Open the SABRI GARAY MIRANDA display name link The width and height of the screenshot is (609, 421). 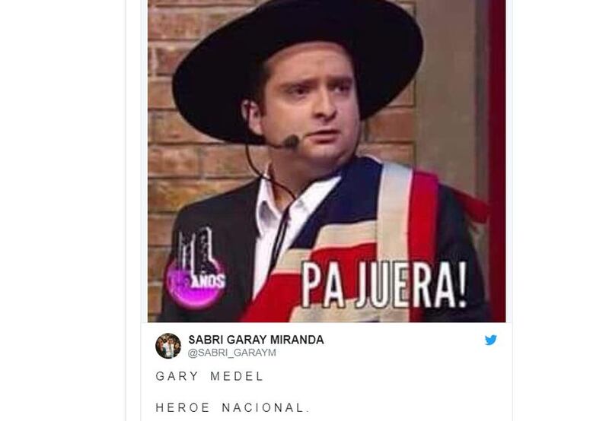click(x=256, y=340)
